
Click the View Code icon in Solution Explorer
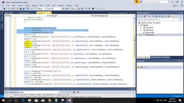point(166,16)
